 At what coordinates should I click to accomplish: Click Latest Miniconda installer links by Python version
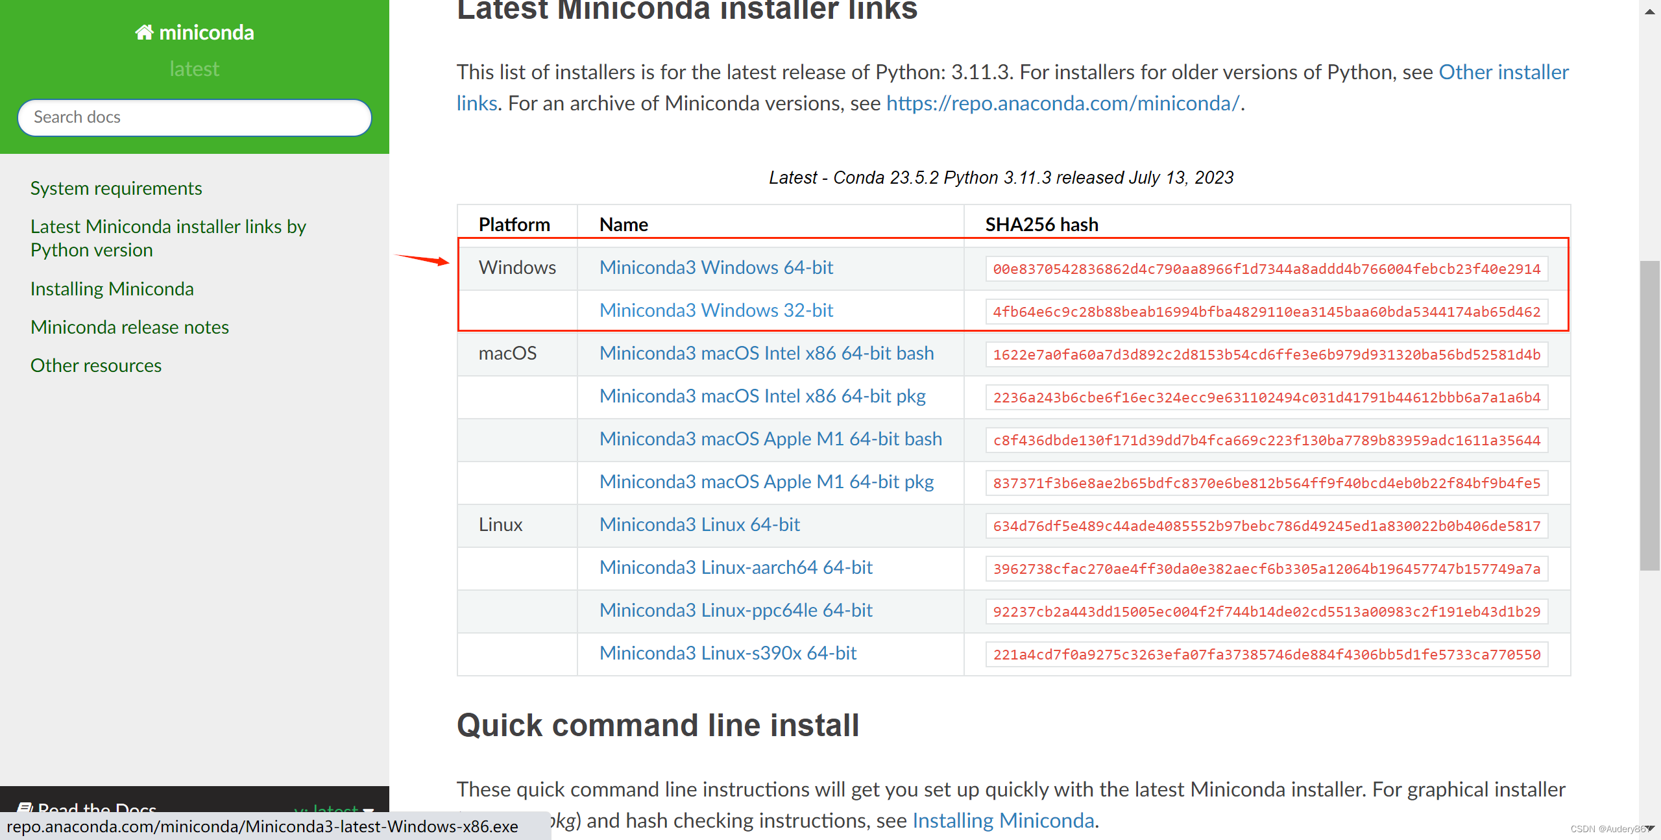[169, 239]
